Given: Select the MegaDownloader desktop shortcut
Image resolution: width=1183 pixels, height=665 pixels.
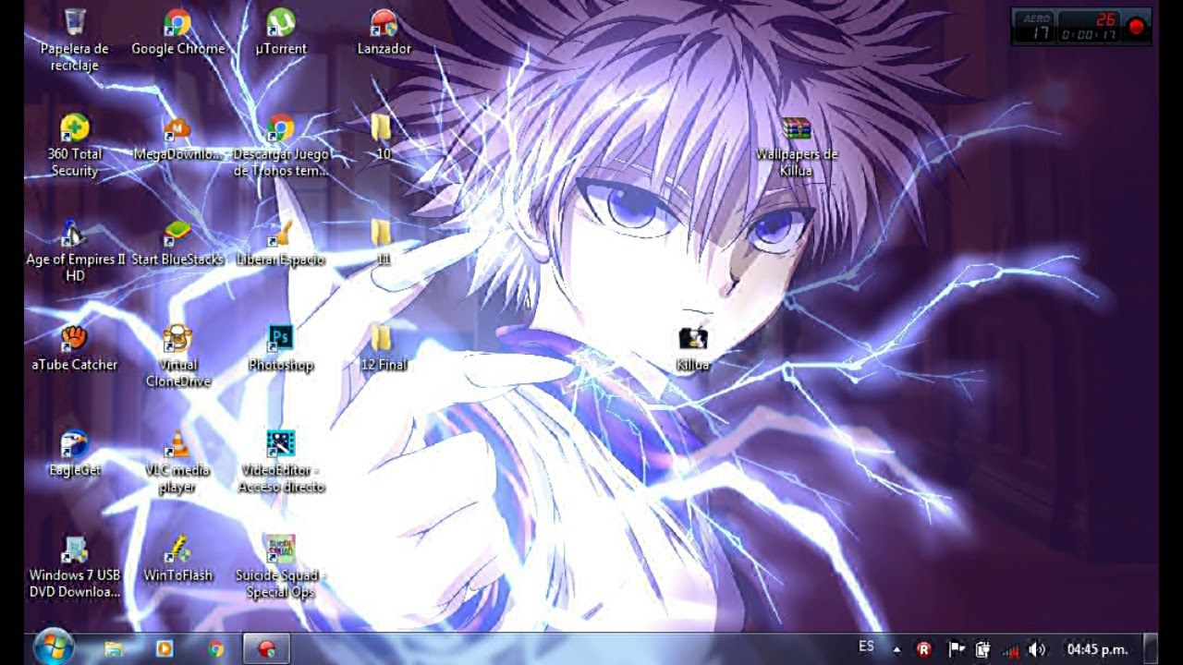Looking at the screenshot, I should [x=177, y=138].
